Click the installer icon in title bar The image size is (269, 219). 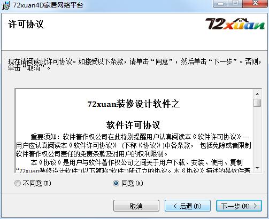(x=6, y=5)
